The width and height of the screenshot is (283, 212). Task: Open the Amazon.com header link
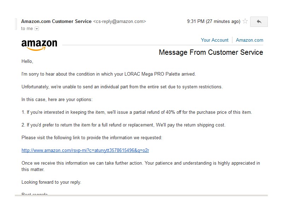click(x=249, y=40)
